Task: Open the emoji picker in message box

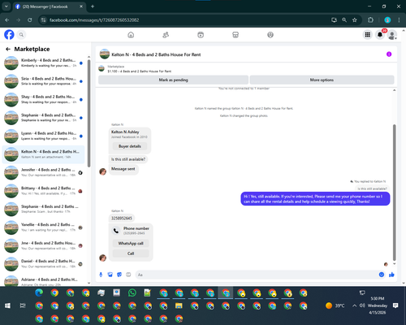Action: pyautogui.click(x=382, y=275)
